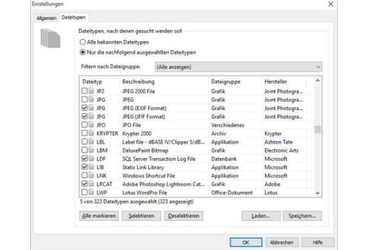Click the stacked documents icon
The width and height of the screenshot is (374, 250).
50,38
